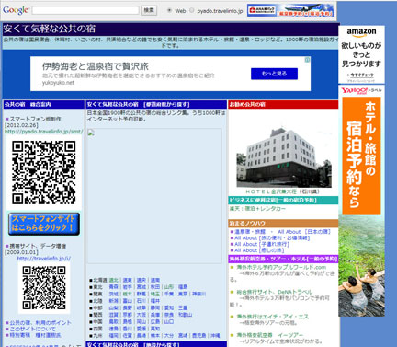Click the スマートフォンサイトはこちらをクリック button
Viewport: 397px width, 347px height.
click(44, 224)
